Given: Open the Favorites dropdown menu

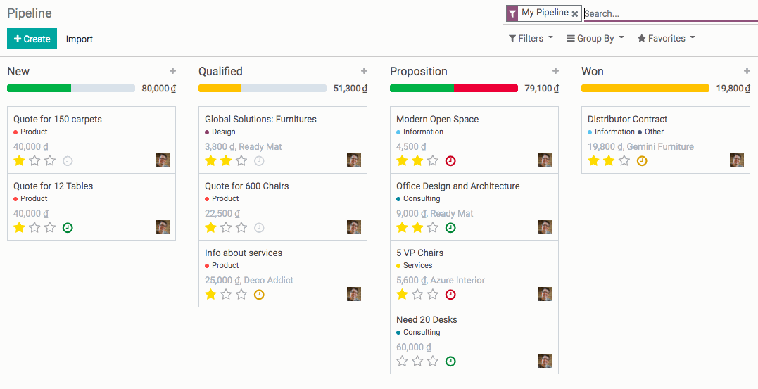Looking at the screenshot, I should pos(666,39).
